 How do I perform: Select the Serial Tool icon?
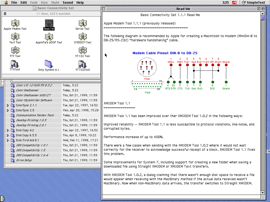click(83, 23)
